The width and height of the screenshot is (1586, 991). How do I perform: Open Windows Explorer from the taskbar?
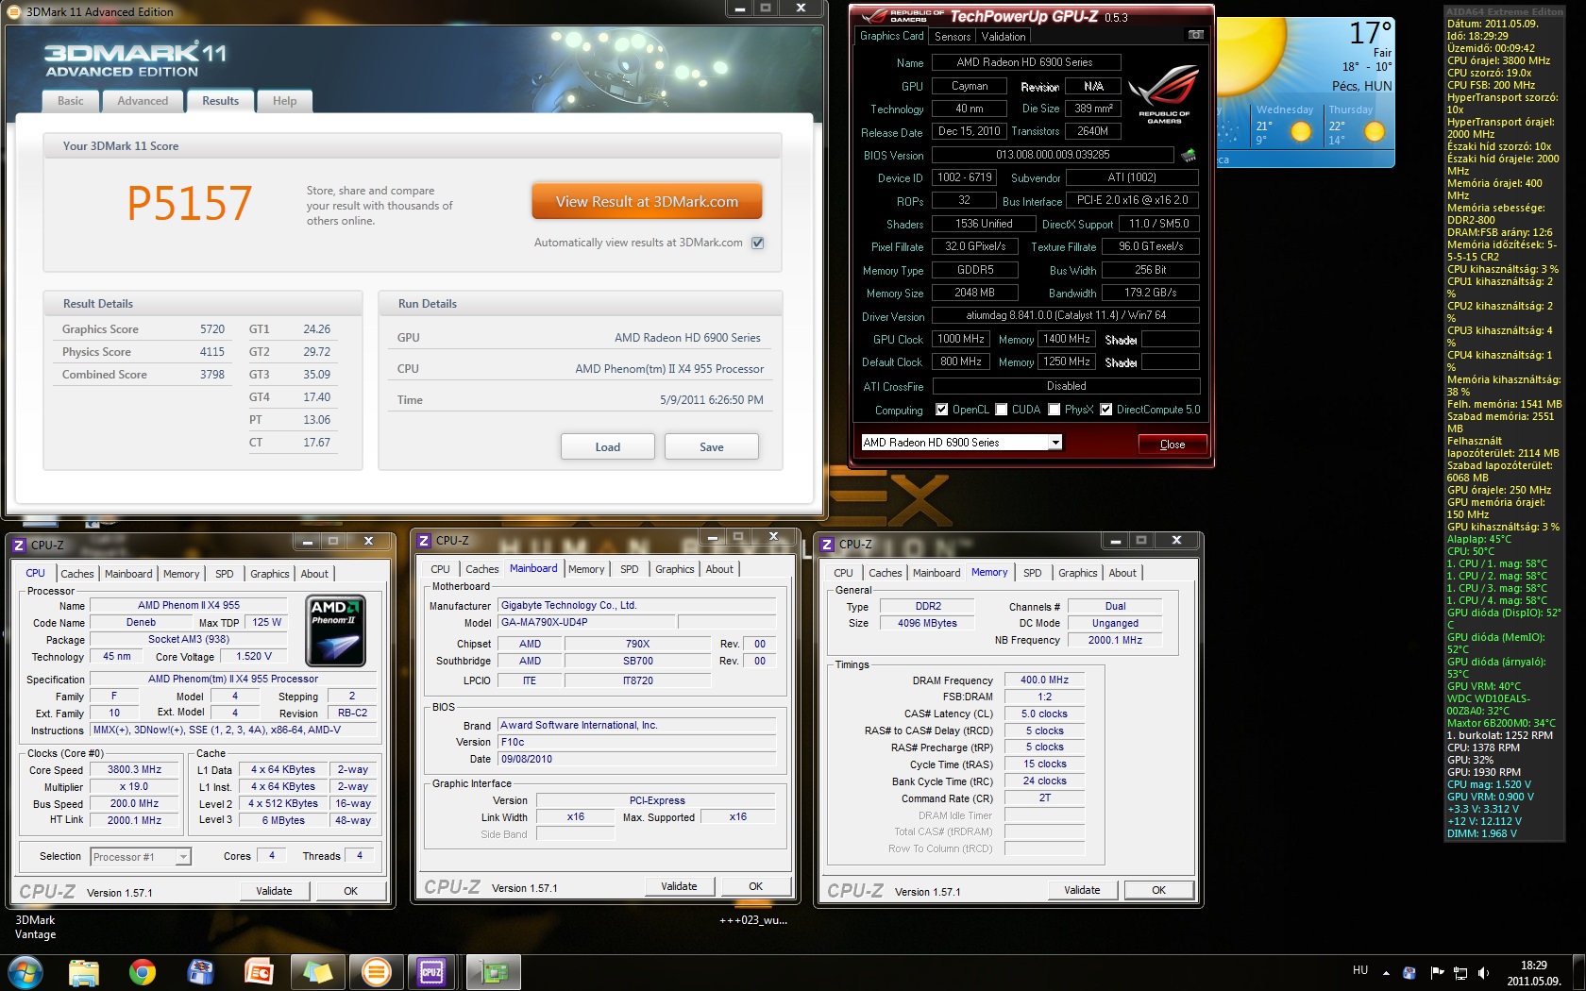84,972
